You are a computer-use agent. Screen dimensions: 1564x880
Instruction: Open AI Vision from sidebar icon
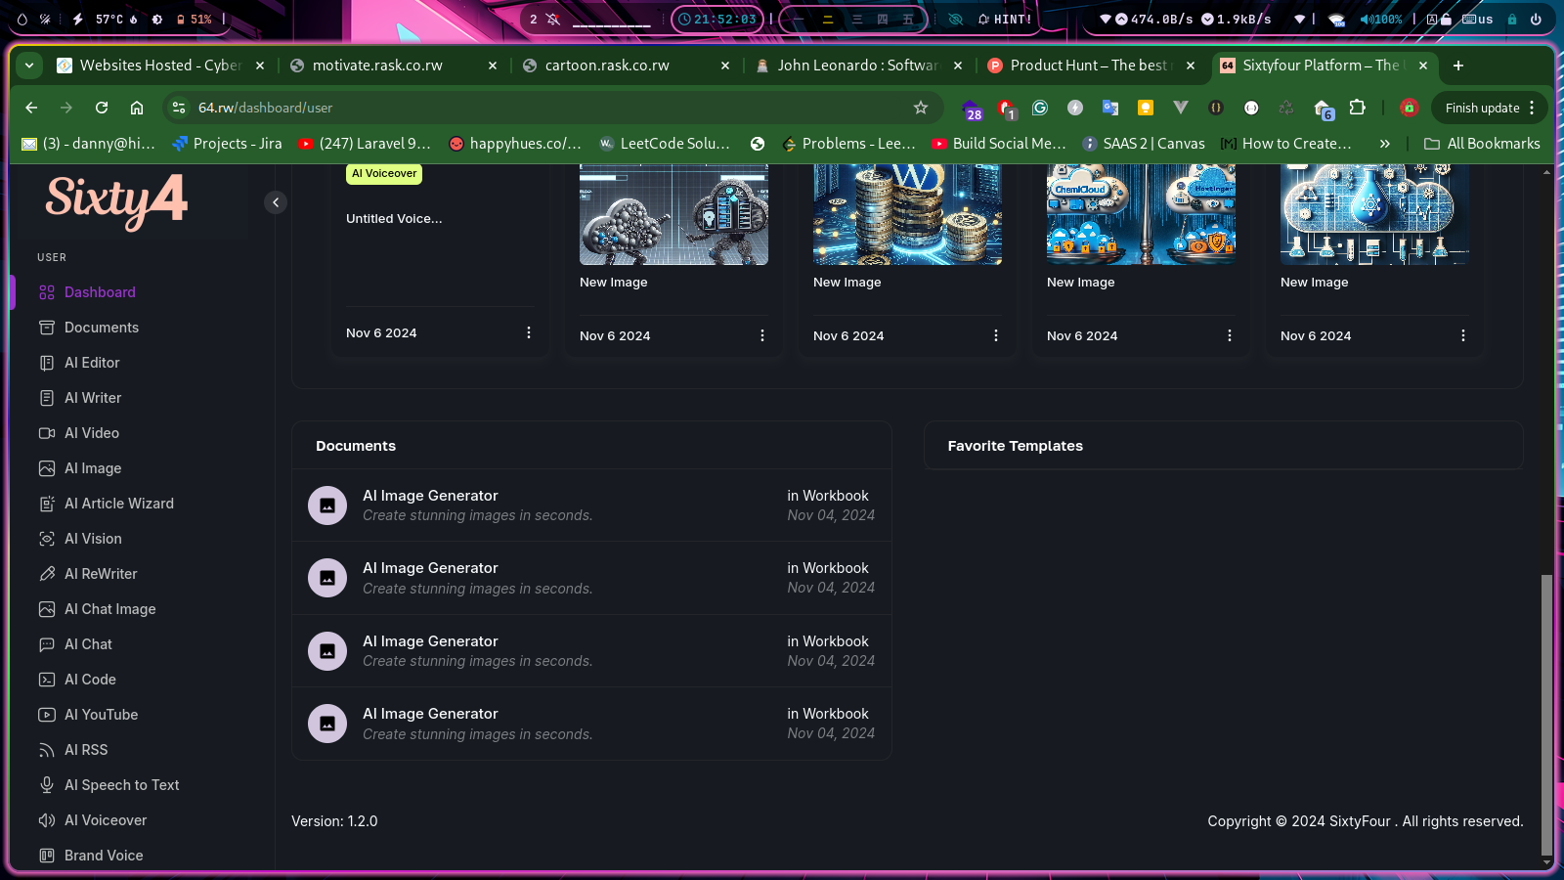coord(47,539)
